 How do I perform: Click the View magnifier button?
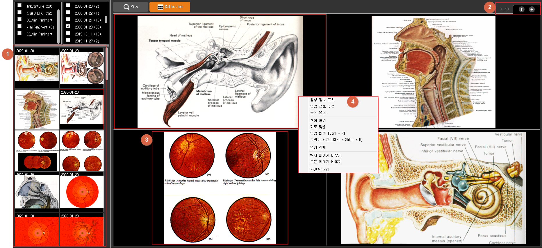[131, 7]
